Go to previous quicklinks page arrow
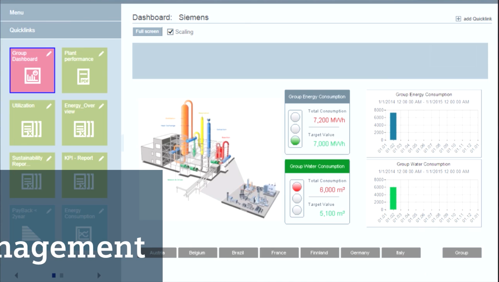This screenshot has height=282, width=499. (16, 275)
